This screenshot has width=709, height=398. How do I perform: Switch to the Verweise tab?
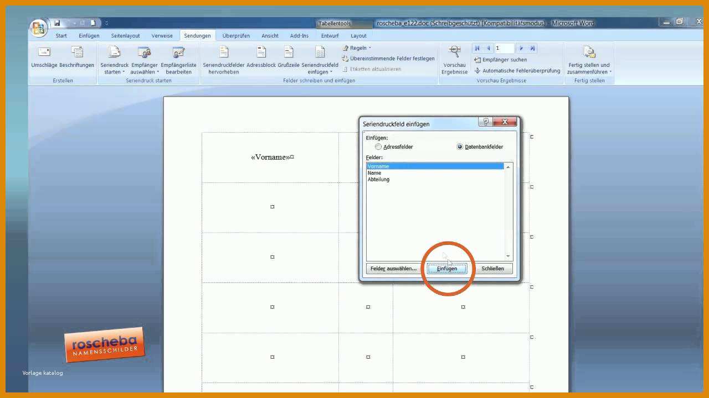[162, 36]
